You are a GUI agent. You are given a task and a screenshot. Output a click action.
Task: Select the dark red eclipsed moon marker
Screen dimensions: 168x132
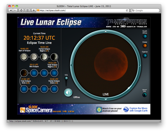tap(24, 73)
